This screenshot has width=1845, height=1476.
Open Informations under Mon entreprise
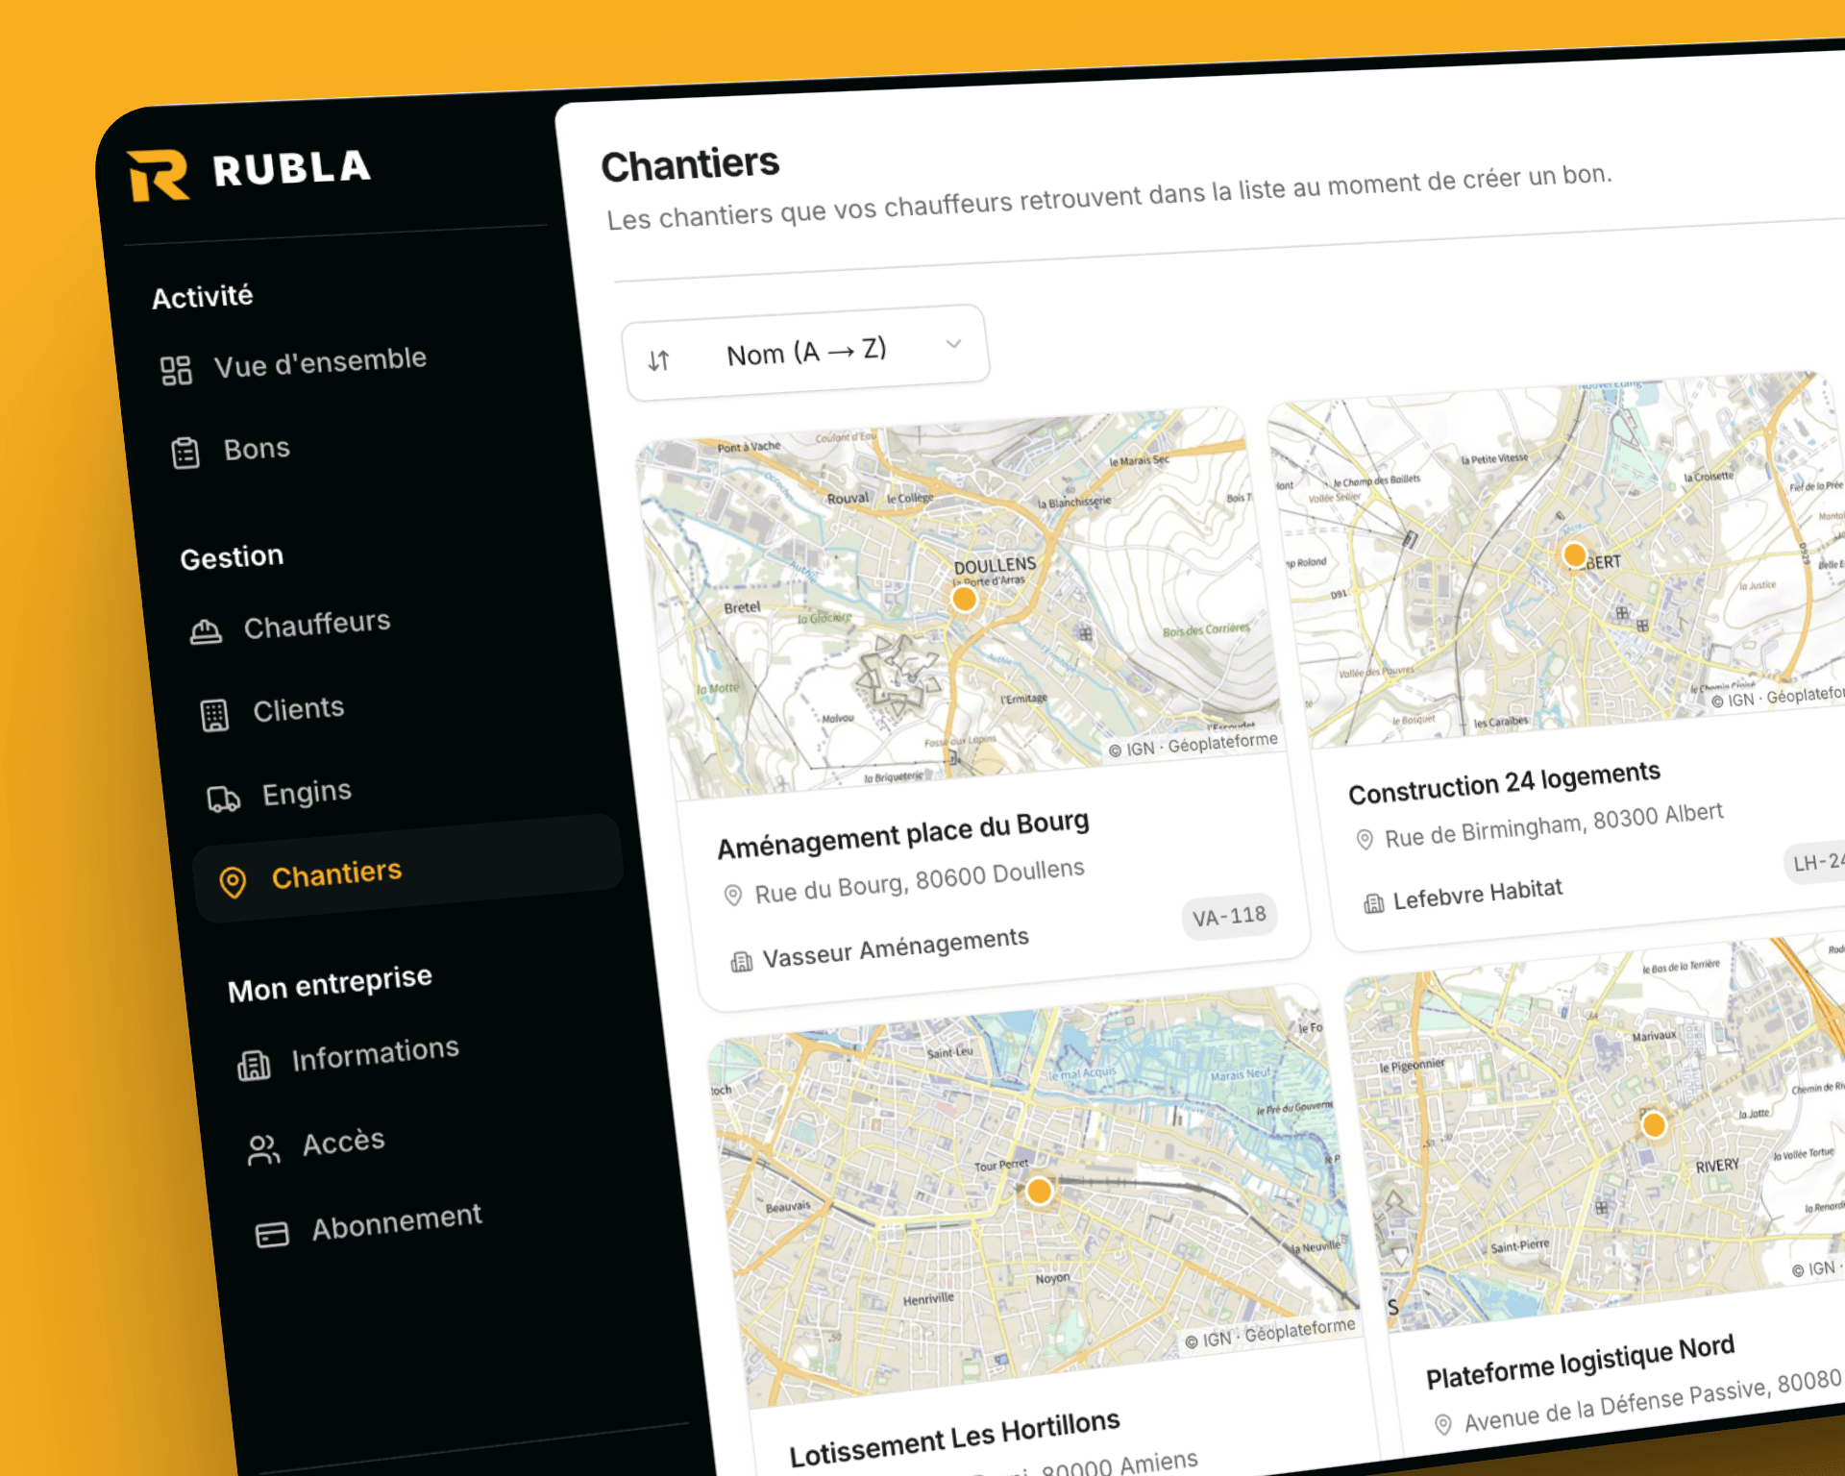[375, 1054]
